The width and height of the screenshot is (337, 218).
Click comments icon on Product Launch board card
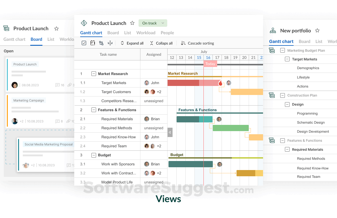click(57, 85)
